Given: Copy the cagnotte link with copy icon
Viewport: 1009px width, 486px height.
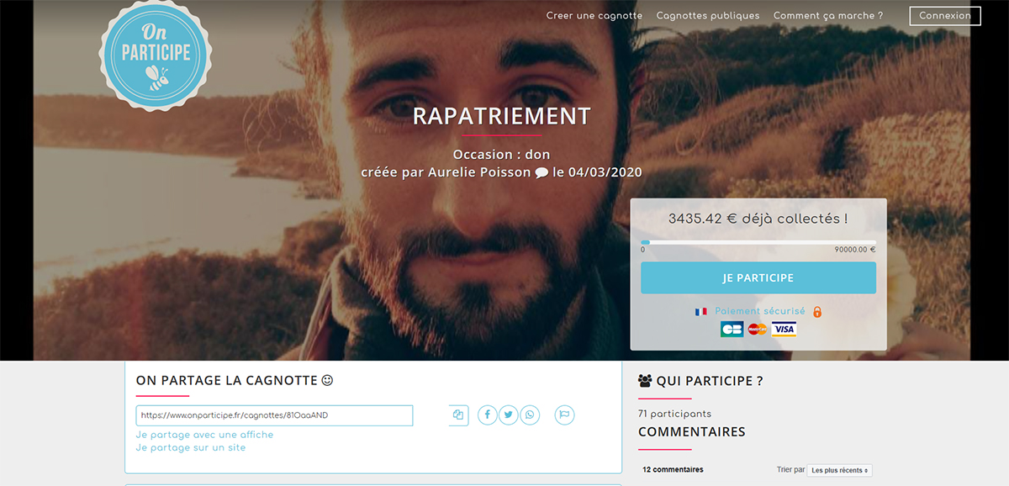Looking at the screenshot, I should pos(458,415).
